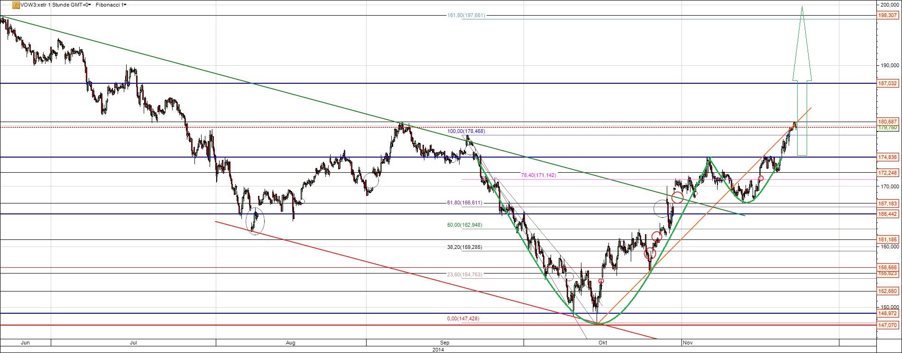Click the 165,442 price axis label

pyautogui.click(x=887, y=214)
